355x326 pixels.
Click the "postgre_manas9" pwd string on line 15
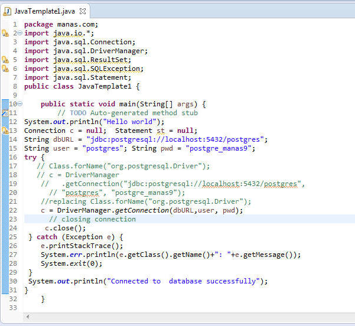pyautogui.click(x=218, y=148)
